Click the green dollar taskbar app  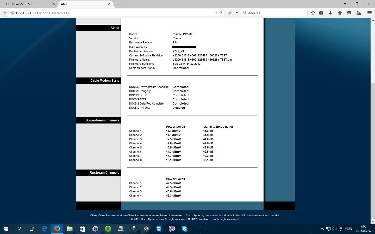click(108, 229)
